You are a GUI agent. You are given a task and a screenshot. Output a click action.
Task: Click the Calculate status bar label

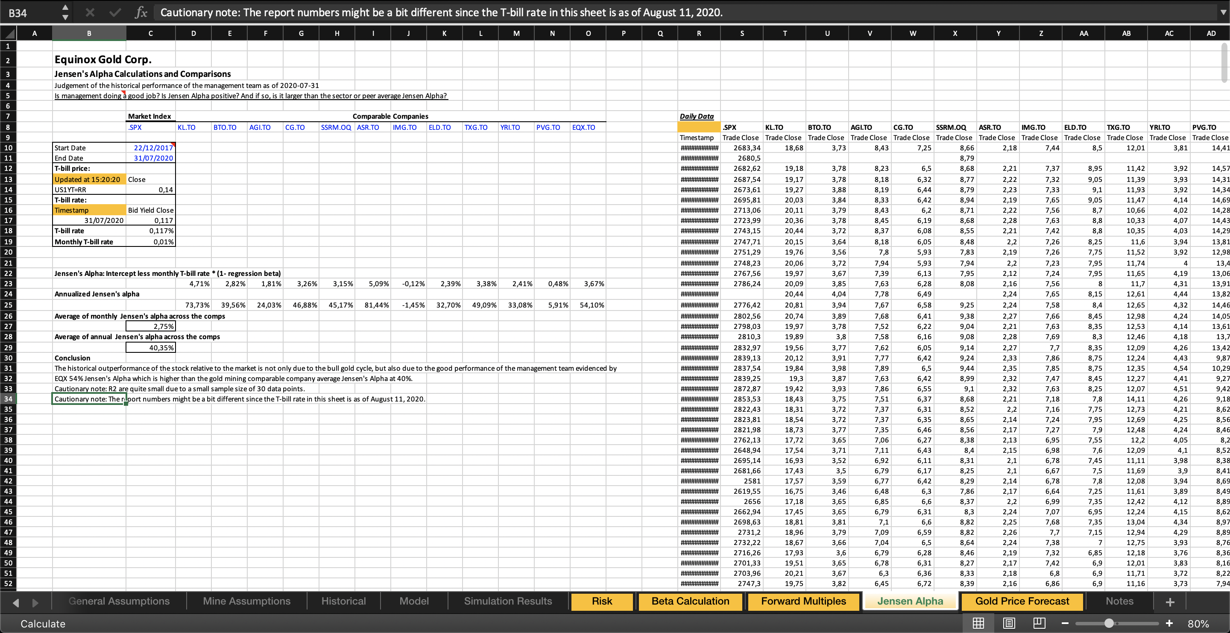pos(43,624)
